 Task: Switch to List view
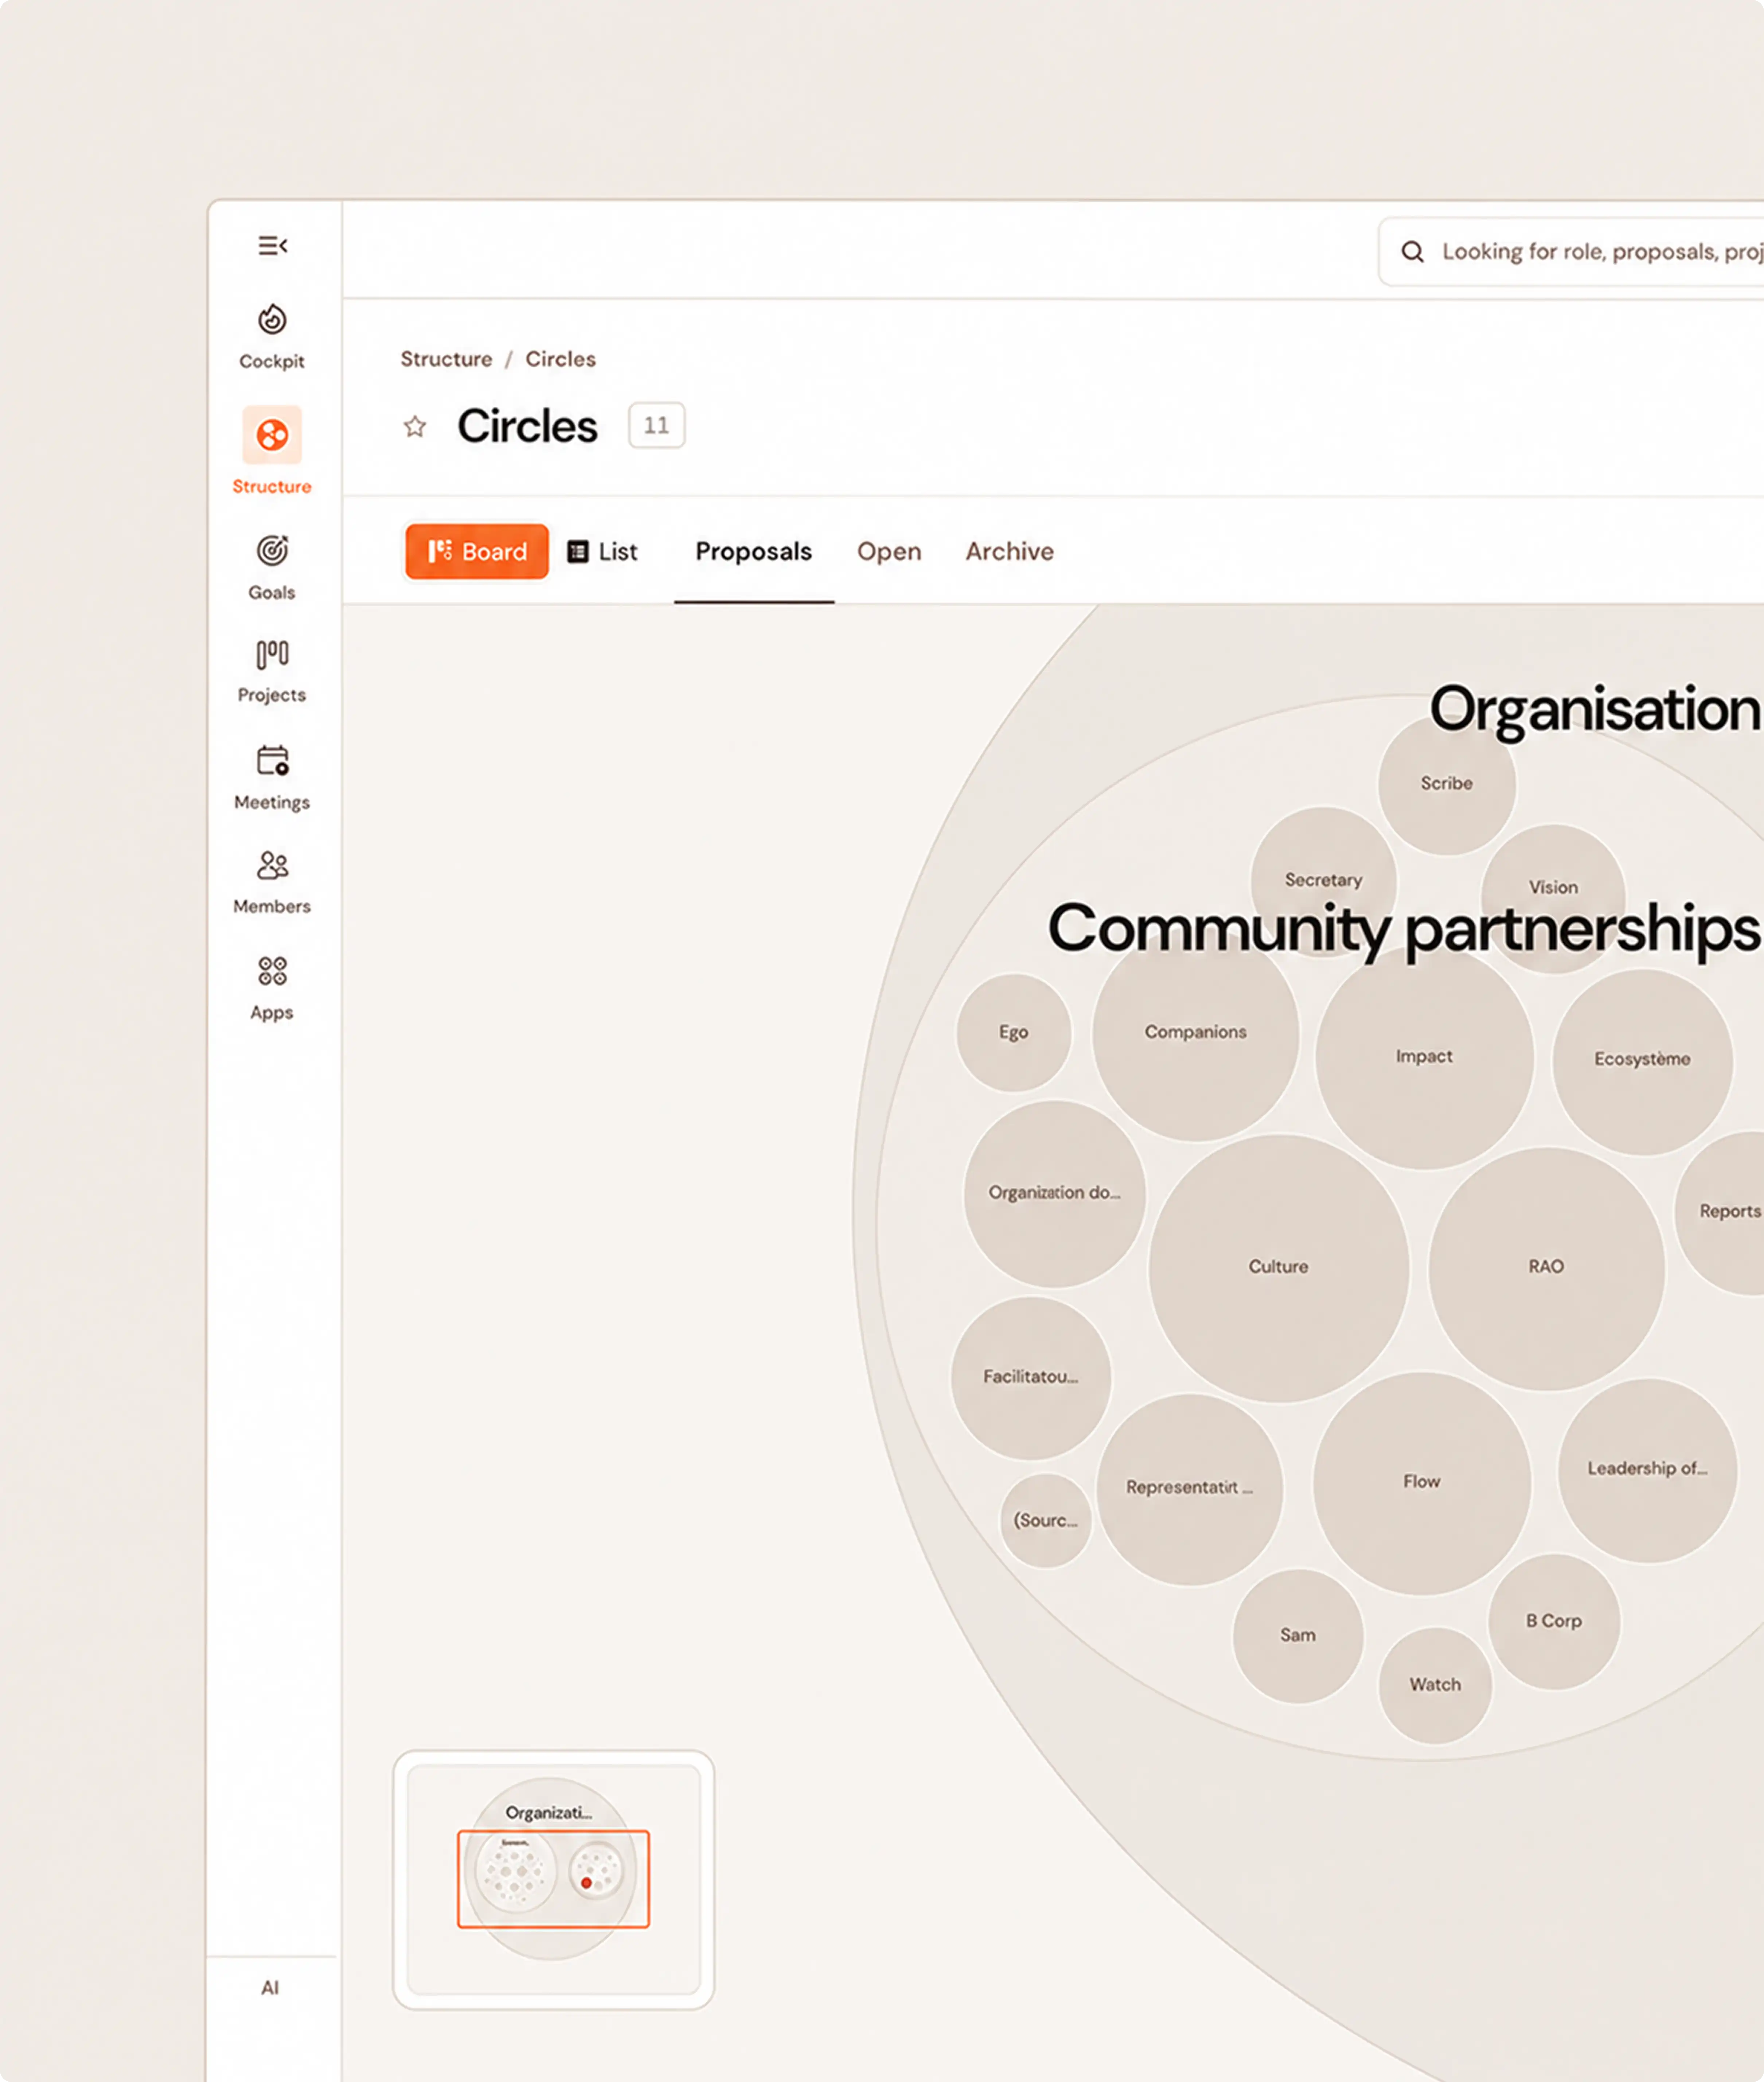pos(603,551)
